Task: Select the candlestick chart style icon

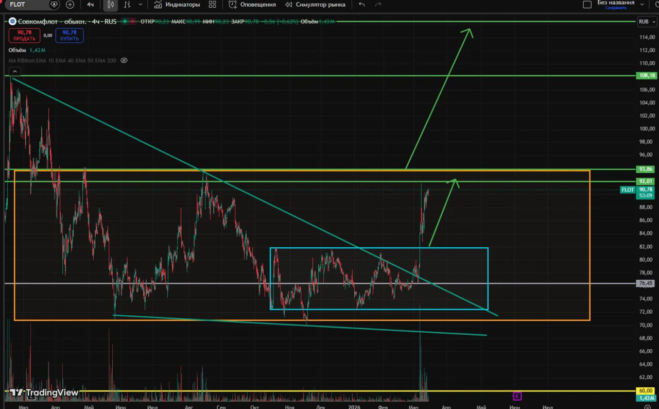Action: point(110,5)
